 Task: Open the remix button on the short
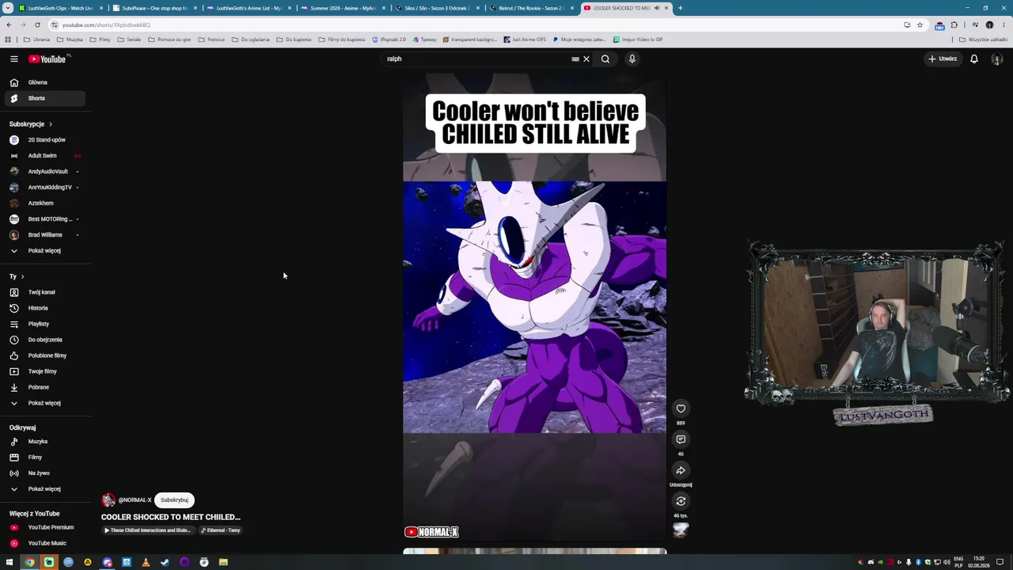(x=681, y=501)
